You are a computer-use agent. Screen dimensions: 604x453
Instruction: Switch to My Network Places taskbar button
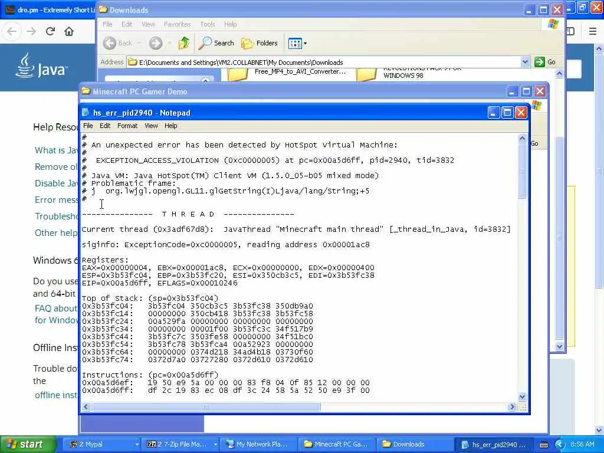tap(259, 444)
